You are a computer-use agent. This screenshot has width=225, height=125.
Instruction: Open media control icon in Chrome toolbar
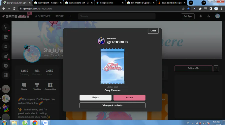point(205,8)
